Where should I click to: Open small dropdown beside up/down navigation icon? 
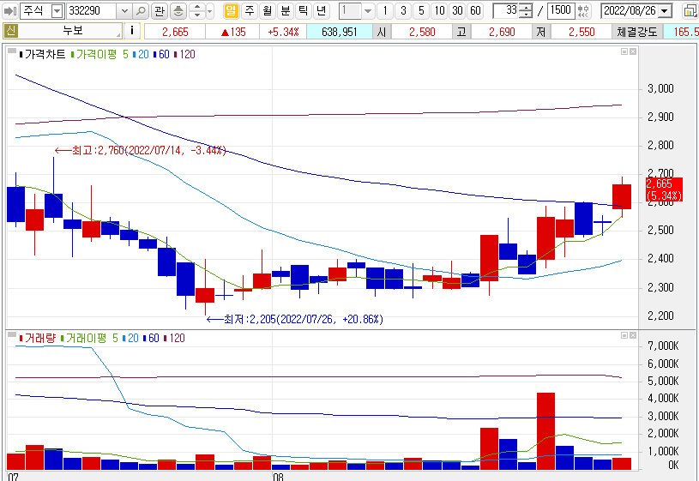(210, 10)
